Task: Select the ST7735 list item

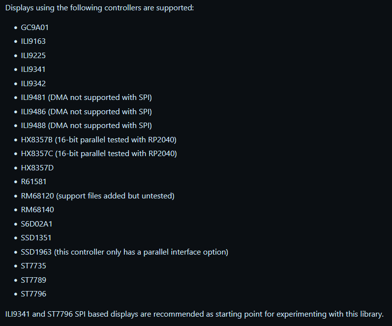Action: click(x=33, y=265)
